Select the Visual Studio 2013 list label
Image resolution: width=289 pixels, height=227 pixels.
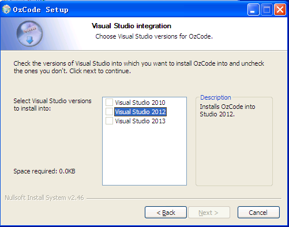(x=140, y=121)
